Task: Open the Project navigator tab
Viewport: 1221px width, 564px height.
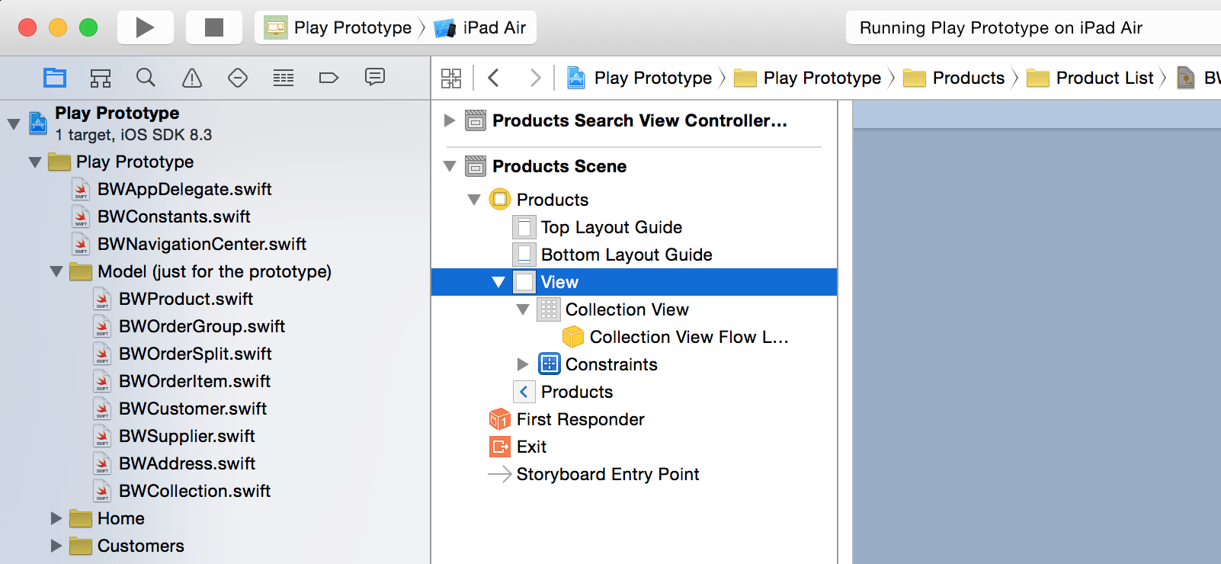Action: pyautogui.click(x=55, y=78)
